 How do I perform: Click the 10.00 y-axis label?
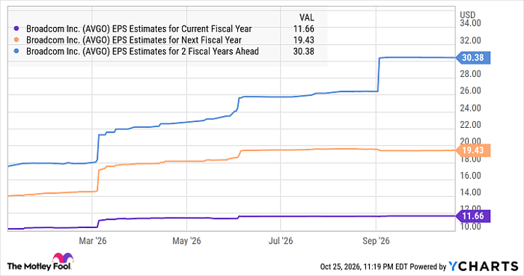pos(471,227)
